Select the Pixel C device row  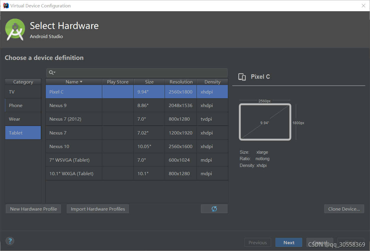click(x=137, y=92)
